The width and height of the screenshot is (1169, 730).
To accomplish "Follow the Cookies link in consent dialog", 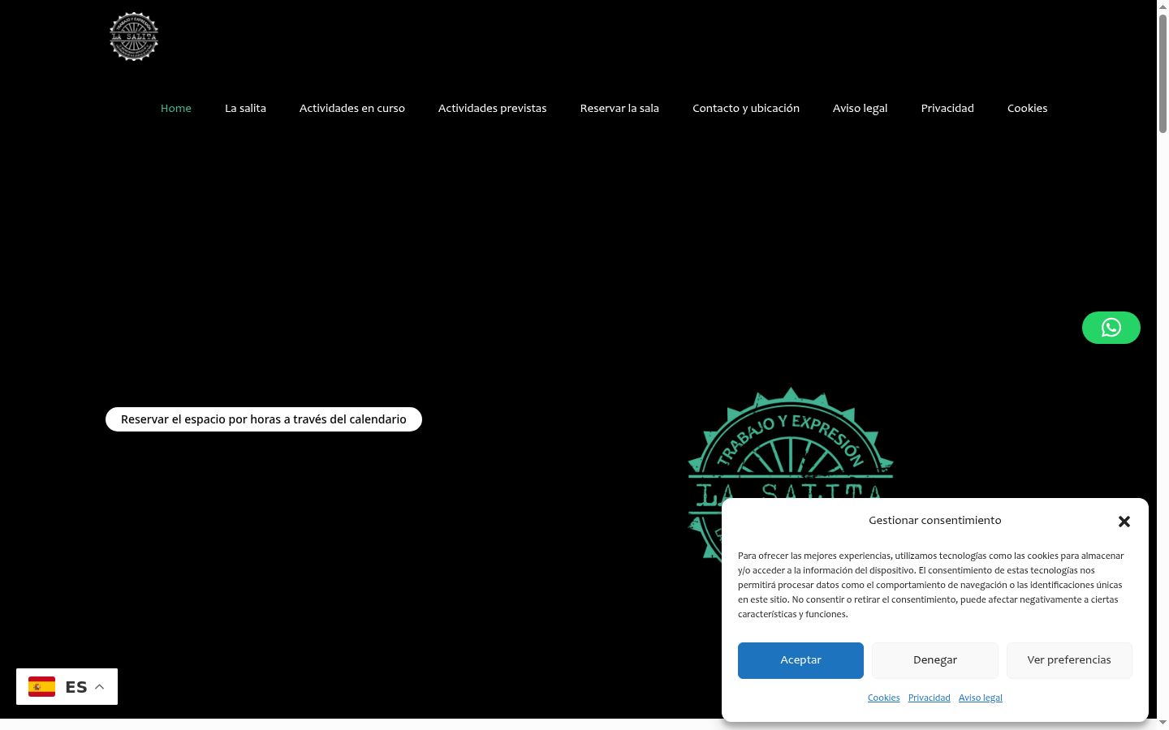I will (x=883, y=698).
